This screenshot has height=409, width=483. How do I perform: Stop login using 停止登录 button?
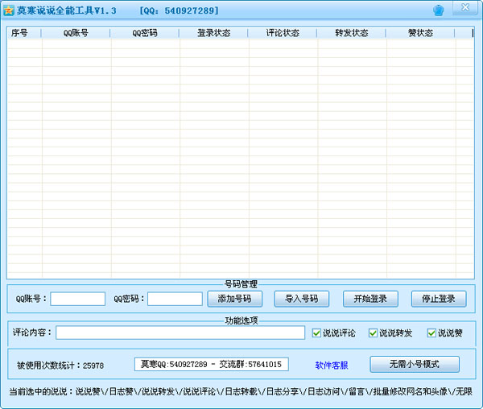tap(439, 299)
